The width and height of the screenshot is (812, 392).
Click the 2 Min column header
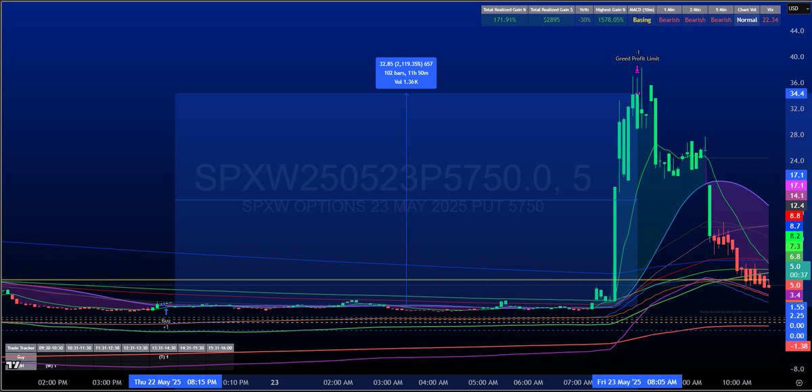(694, 9)
